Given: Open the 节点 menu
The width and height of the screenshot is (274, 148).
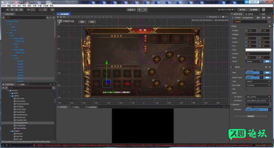Looking at the screenshot, I should point(14,6).
